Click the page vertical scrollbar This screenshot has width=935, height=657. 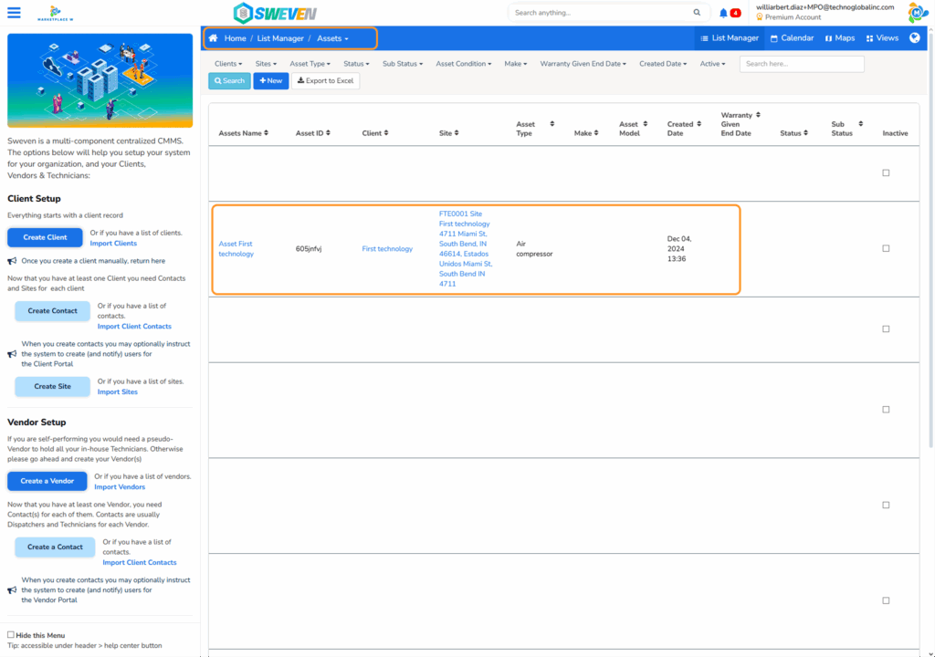[930, 238]
